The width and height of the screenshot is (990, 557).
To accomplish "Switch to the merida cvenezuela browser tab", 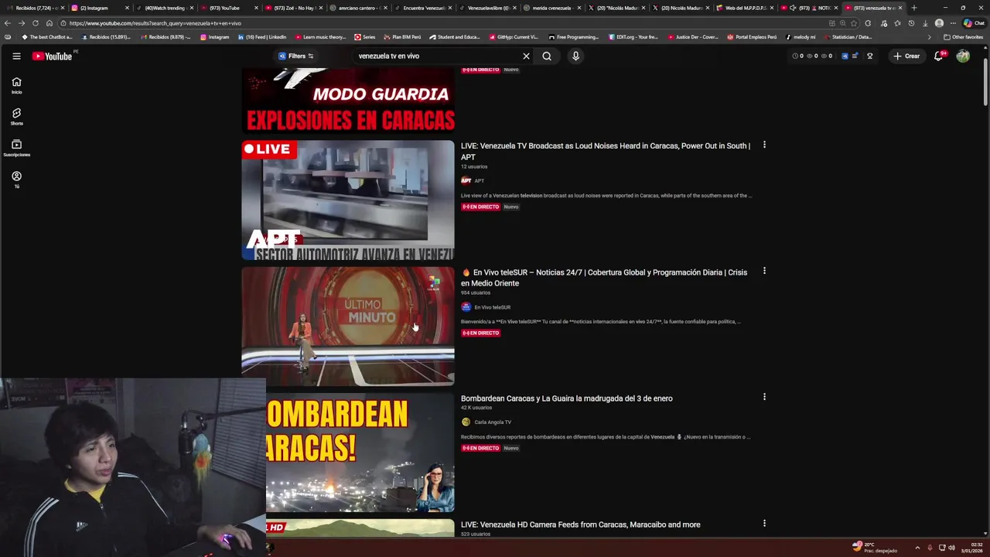I will pyautogui.click(x=551, y=8).
